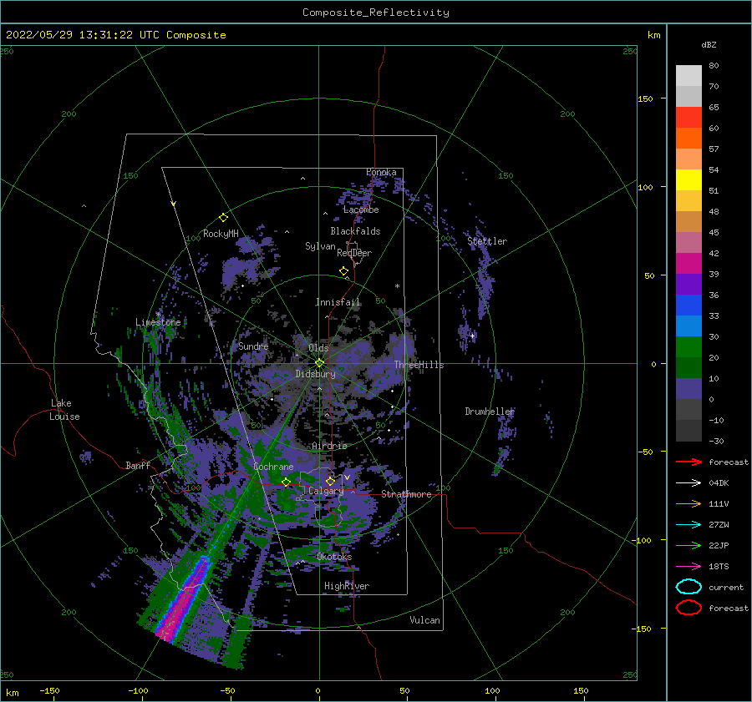Viewport: 752px width, 702px height.
Task: Click the blue swatch between 36 and 33
Action: 688,306
